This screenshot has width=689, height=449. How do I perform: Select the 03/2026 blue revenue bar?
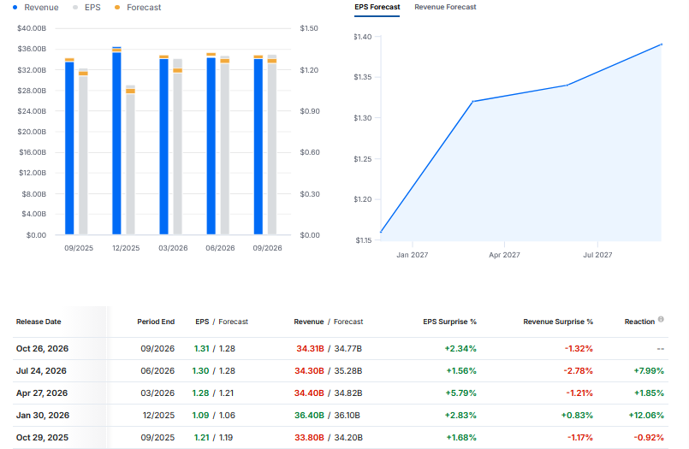click(163, 146)
